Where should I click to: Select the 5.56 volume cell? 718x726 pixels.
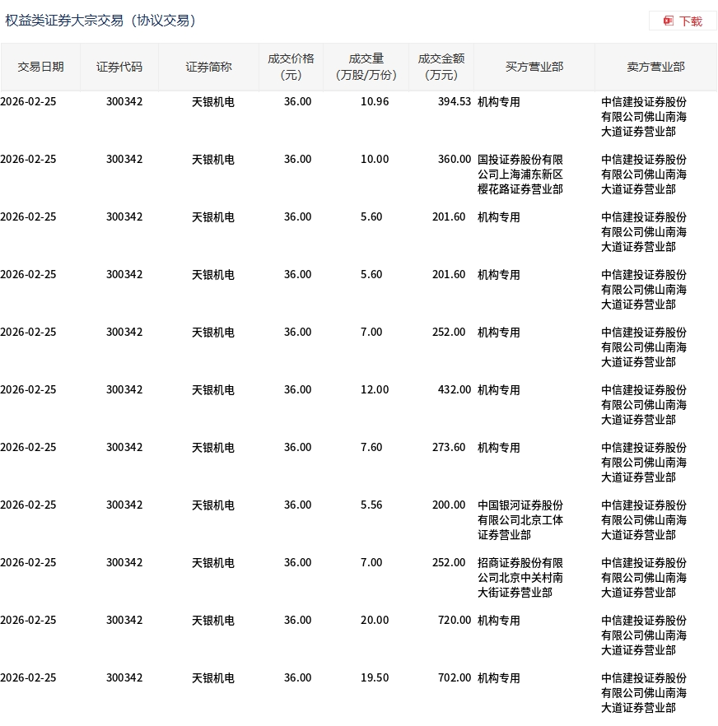pyautogui.click(x=371, y=505)
